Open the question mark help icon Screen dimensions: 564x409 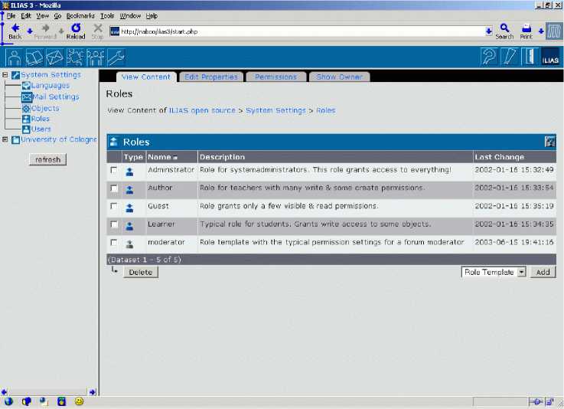(488, 57)
